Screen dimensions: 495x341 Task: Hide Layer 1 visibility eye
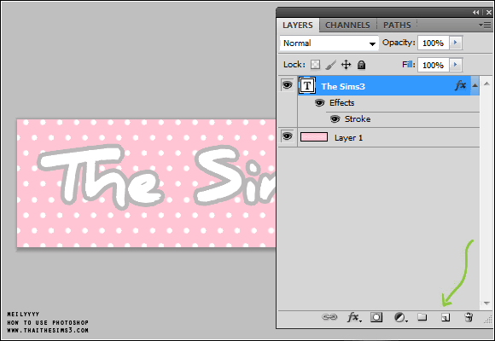287,136
